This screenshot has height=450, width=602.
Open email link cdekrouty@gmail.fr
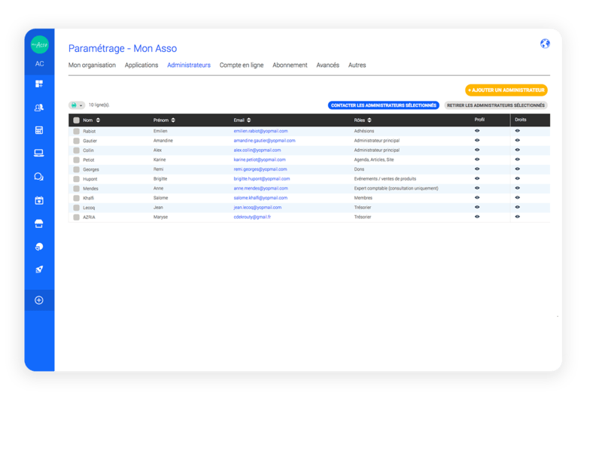[252, 217]
